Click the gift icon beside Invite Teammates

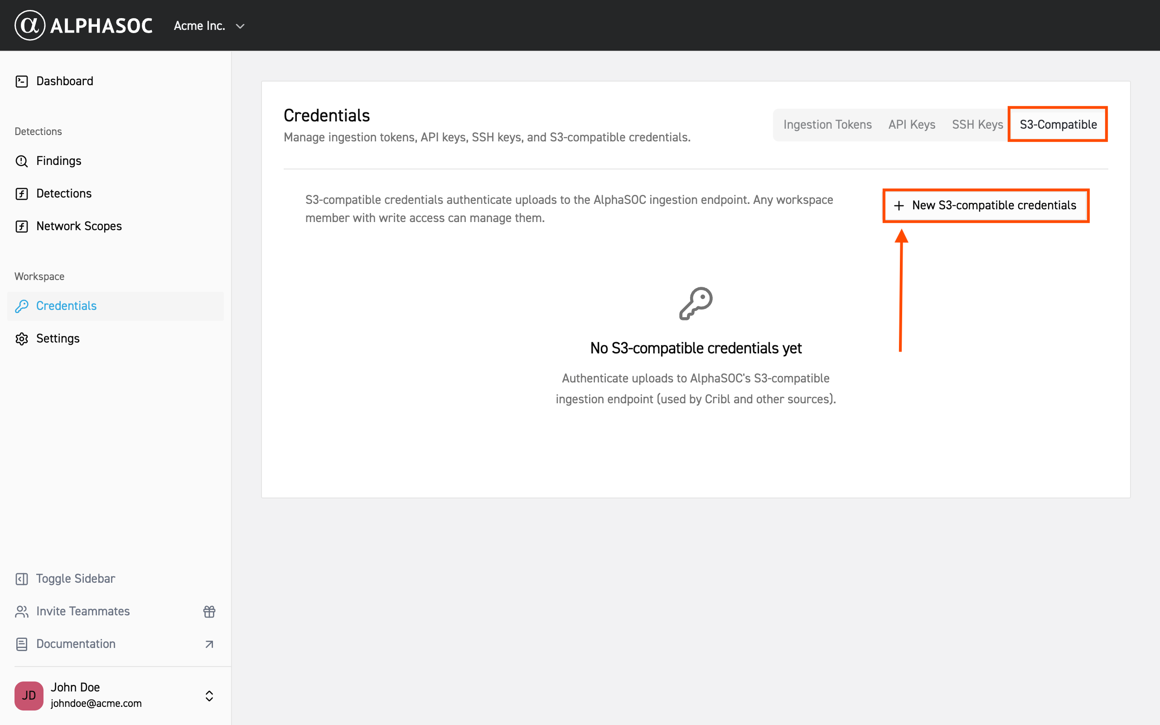(209, 612)
